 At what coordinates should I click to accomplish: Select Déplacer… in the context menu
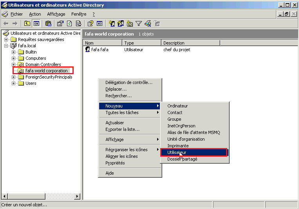click(x=129, y=89)
